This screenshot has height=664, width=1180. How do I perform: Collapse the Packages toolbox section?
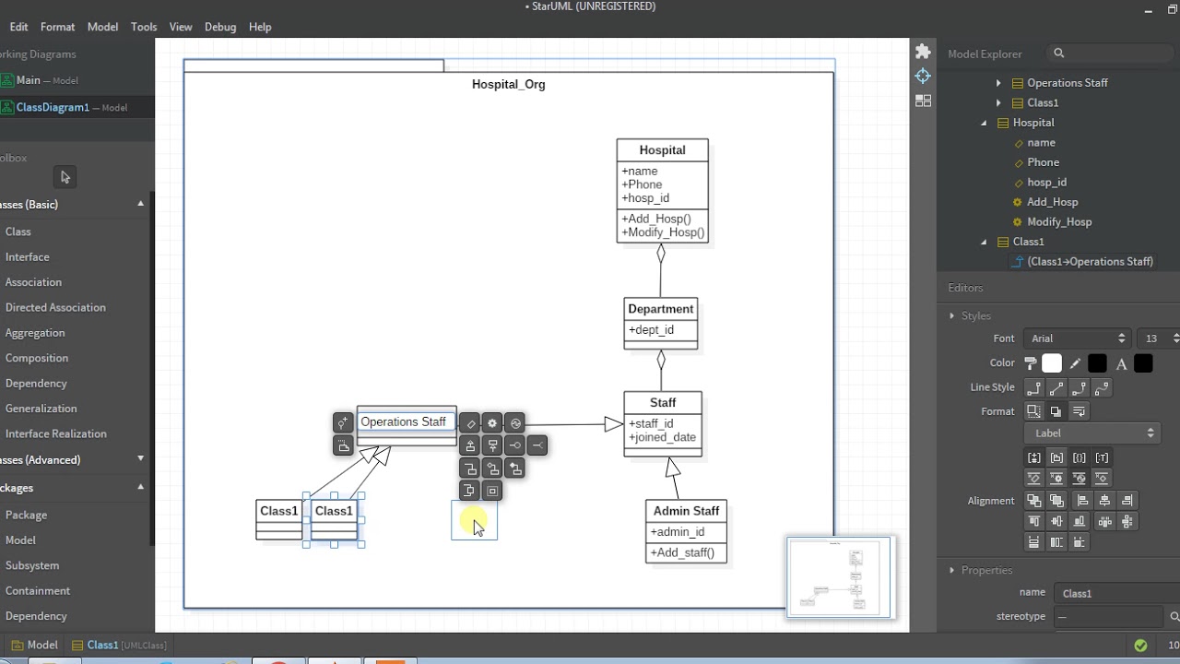(x=141, y=487)
